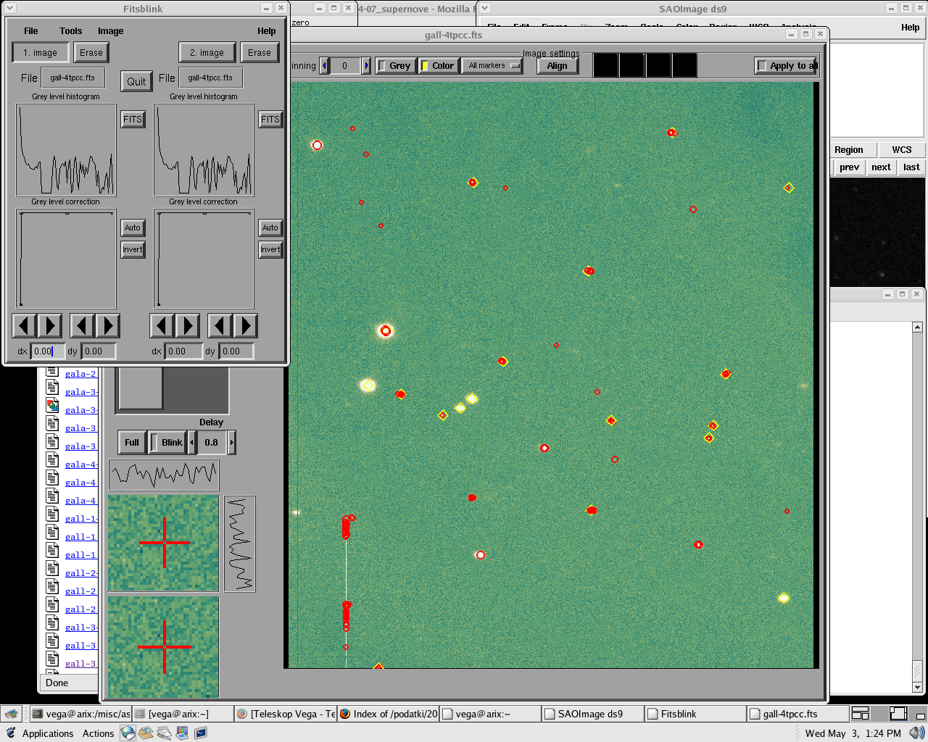
Task: Click the volume speaker icon in the panel
Action: pyautogui.click(x=916, y=733)
